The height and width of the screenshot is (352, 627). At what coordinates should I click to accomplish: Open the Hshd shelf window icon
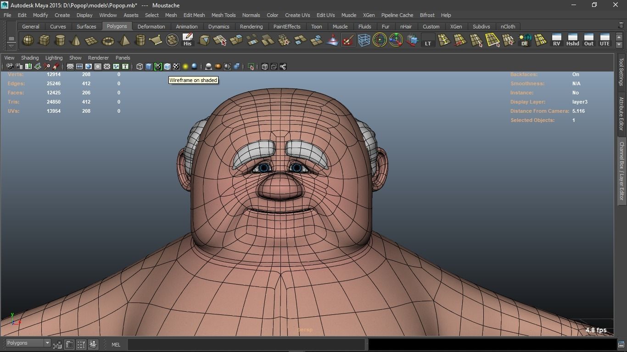[x=572, y=40]
